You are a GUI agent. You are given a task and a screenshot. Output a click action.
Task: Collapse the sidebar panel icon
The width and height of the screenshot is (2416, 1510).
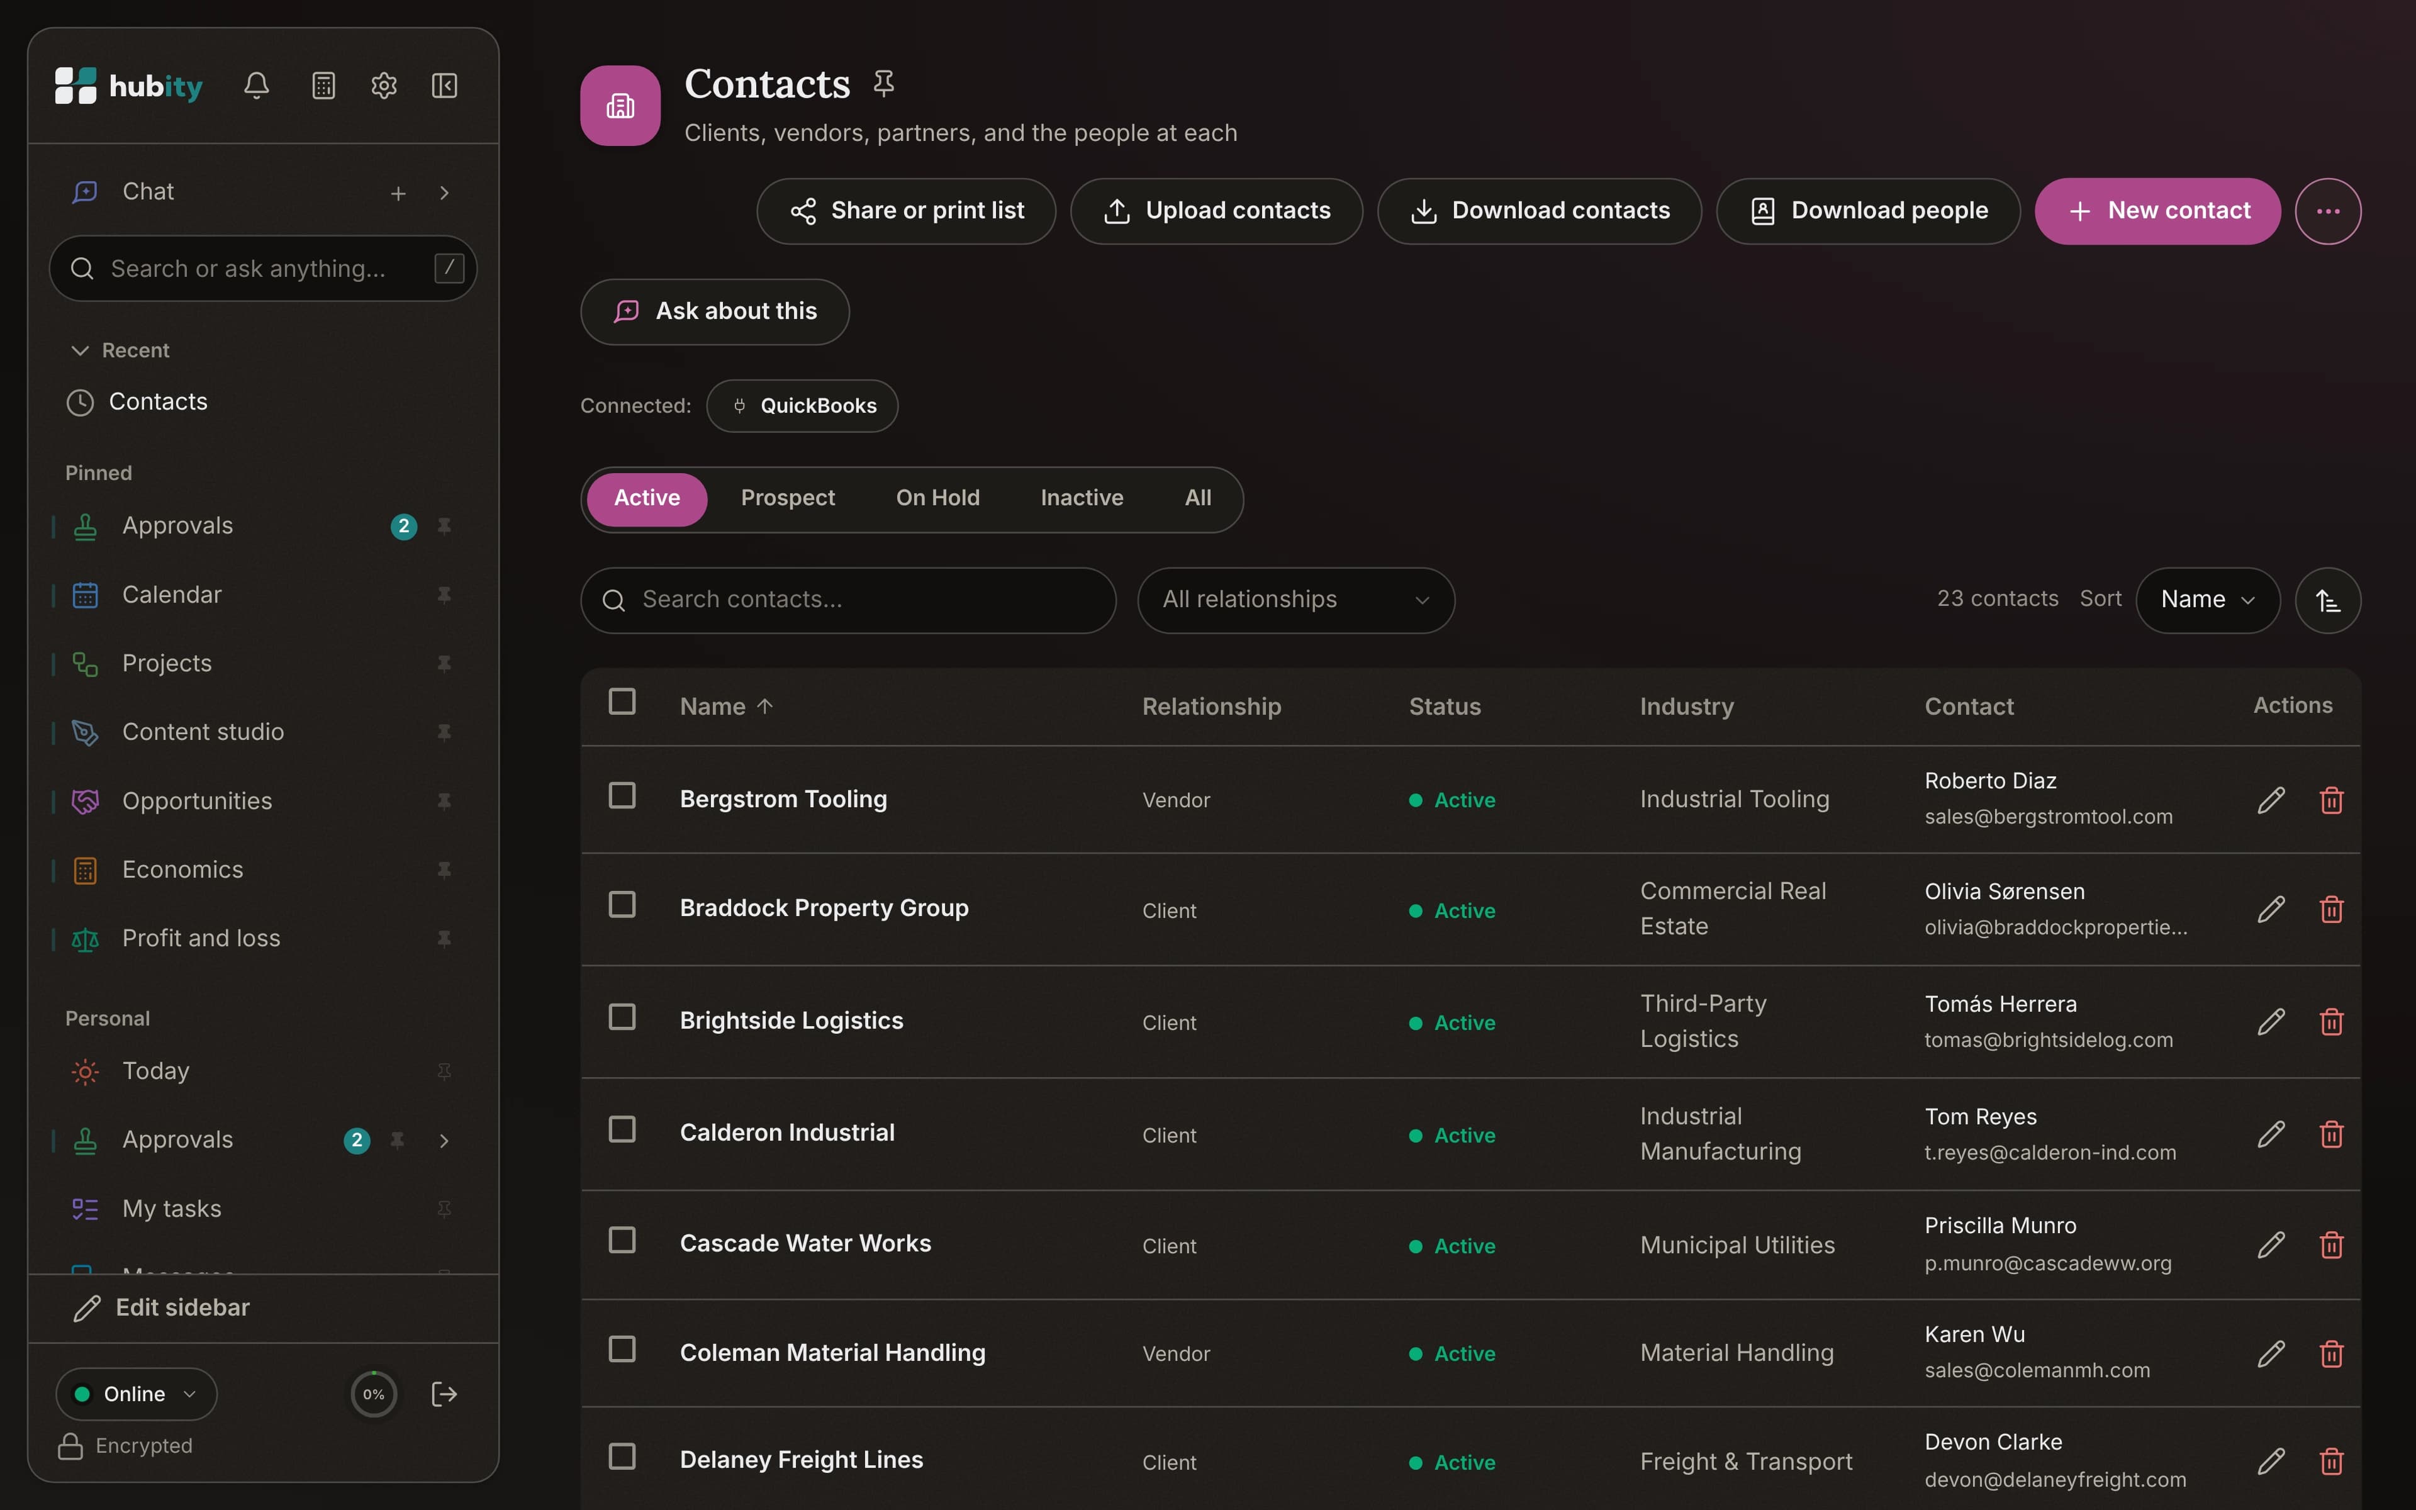(444, 86)
